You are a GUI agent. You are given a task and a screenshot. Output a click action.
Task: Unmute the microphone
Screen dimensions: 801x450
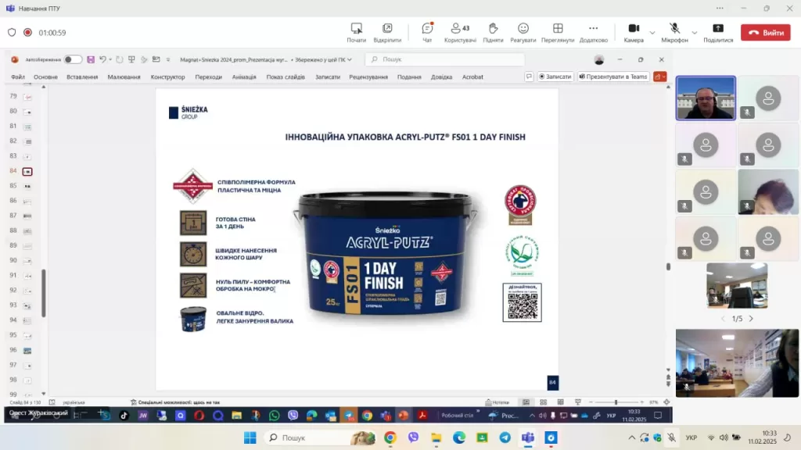pyautogui.click(x=674, y=32)
